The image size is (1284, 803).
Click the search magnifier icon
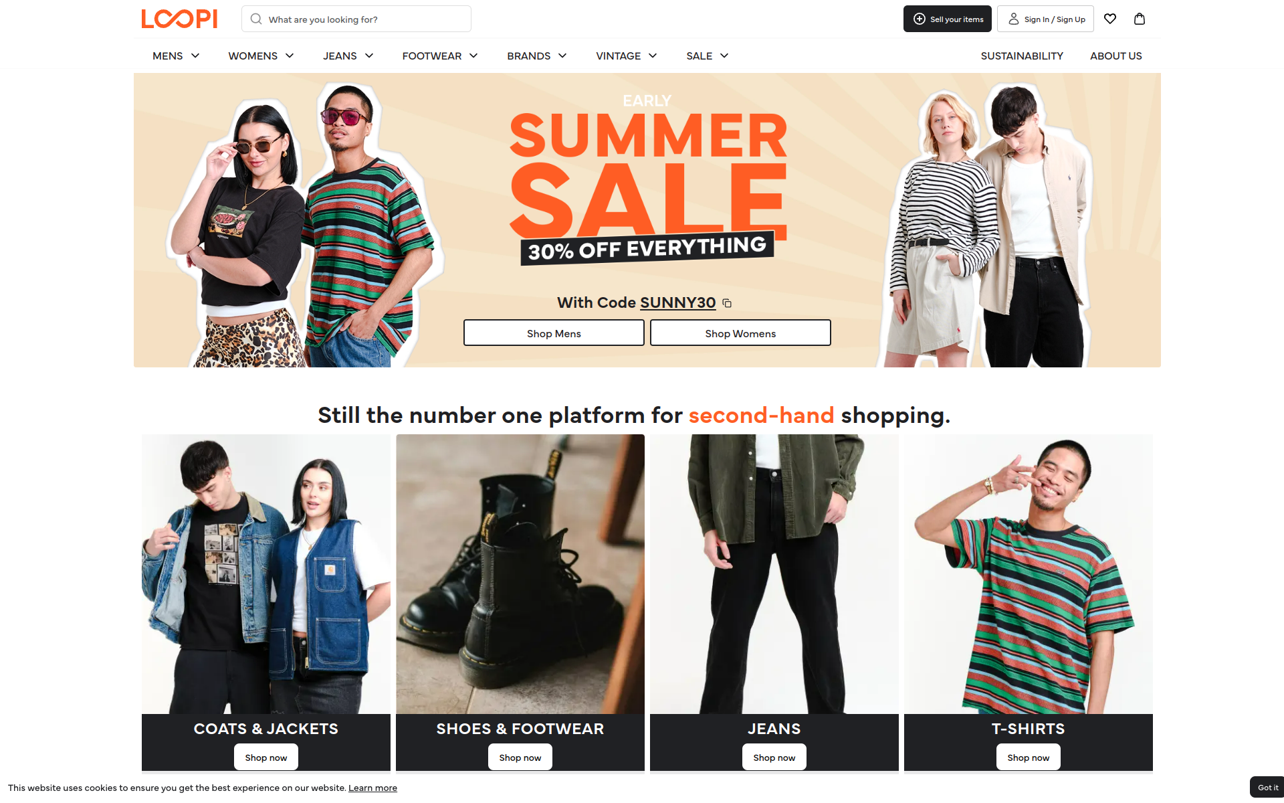pyautogui.click(x=256, y=19)
